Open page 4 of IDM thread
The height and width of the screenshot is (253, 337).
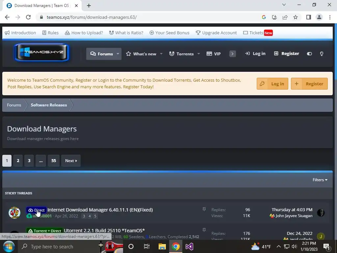[90, 216]
